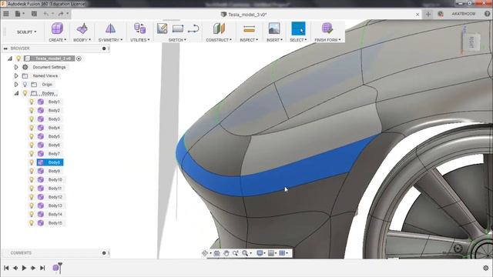The image size is (493, 277).
Task: Click the Construct plane icon
Action: pyautogui.click(x=219, y=28)
